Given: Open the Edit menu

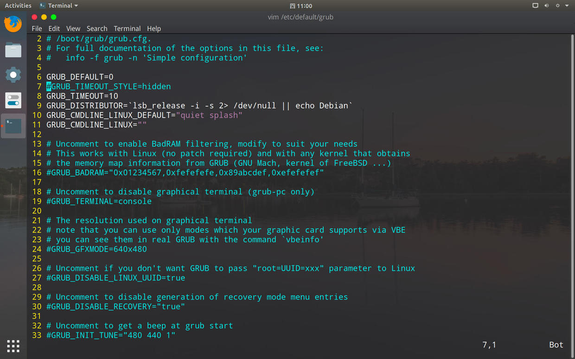Looking at the screenshot, I should [x=54, y=28].
